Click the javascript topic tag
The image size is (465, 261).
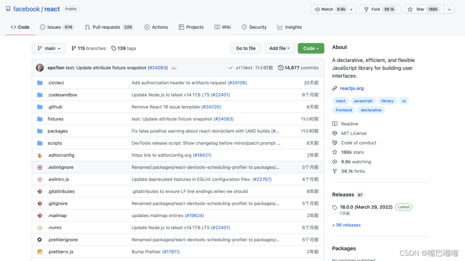(363, 101)
